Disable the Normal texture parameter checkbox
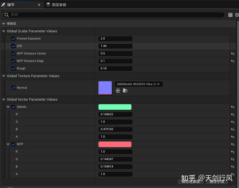Screen dimensions: 239x188 pyautogui.click(x=13, y=88)
